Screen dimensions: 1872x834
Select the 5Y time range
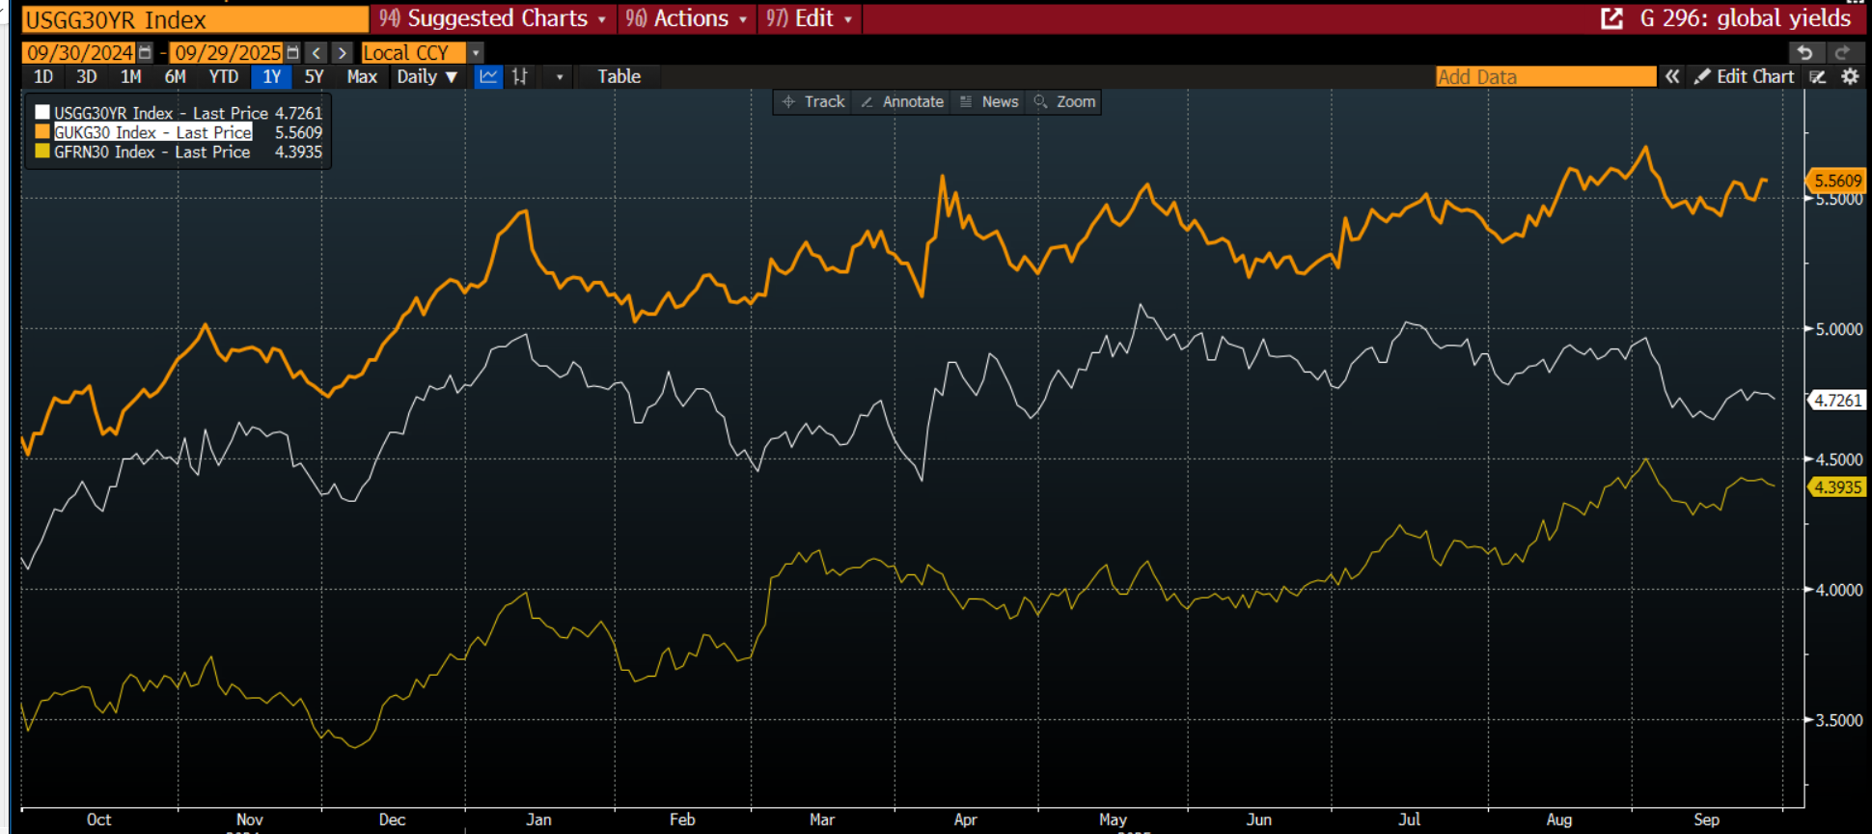click(314, 76)
